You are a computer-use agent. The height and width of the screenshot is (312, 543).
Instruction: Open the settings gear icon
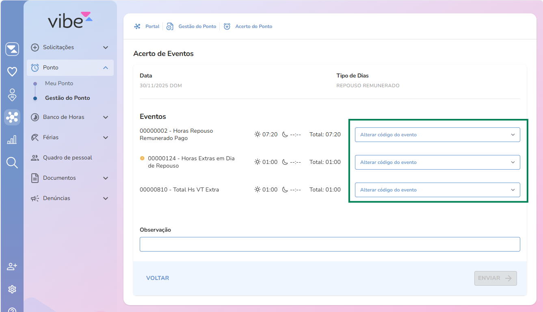pos(12,289)
